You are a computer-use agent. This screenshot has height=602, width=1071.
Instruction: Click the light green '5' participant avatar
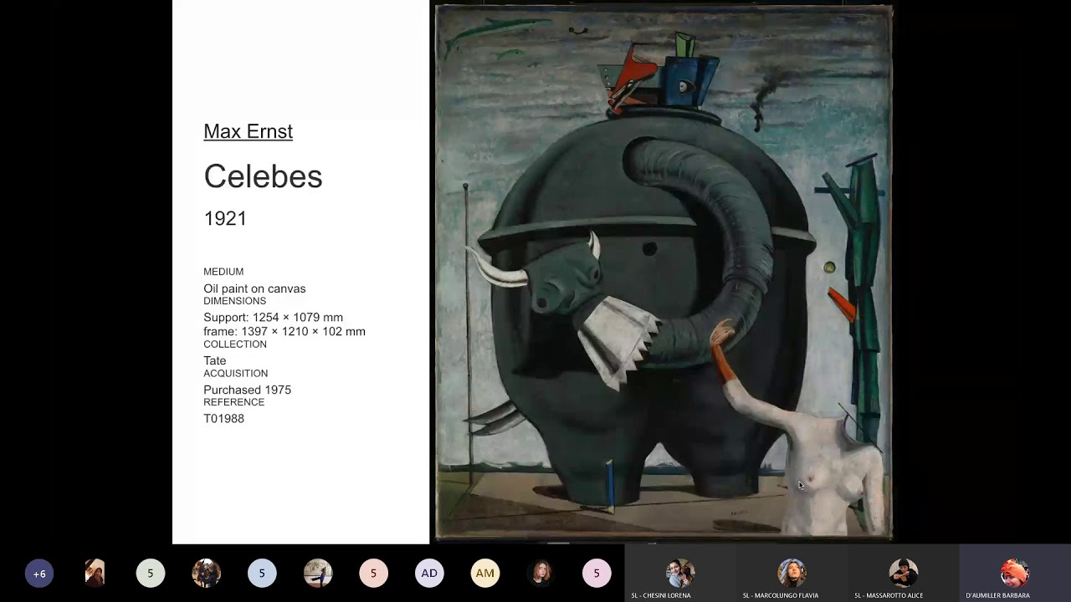pyautogui.click(x=151, y=574)
